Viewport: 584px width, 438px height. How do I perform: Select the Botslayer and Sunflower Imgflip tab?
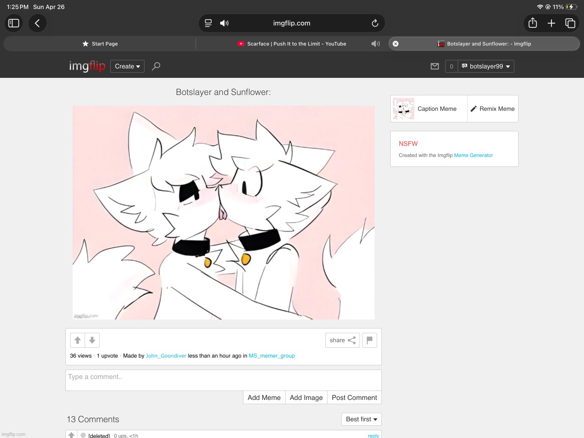(484, 44)
